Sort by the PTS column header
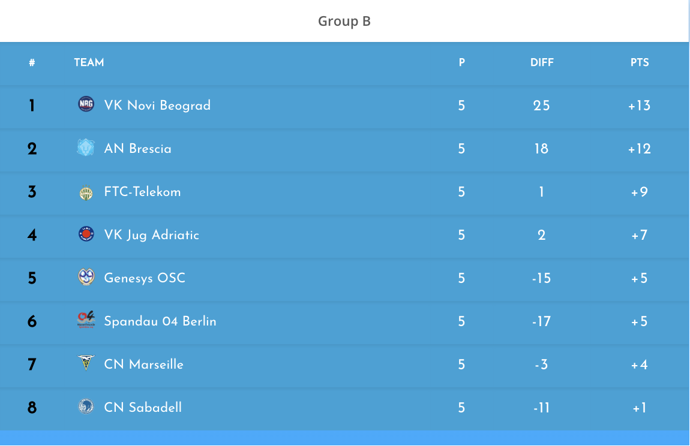The height and width of the screenshot is (446, 690). [x=640, y=62]
